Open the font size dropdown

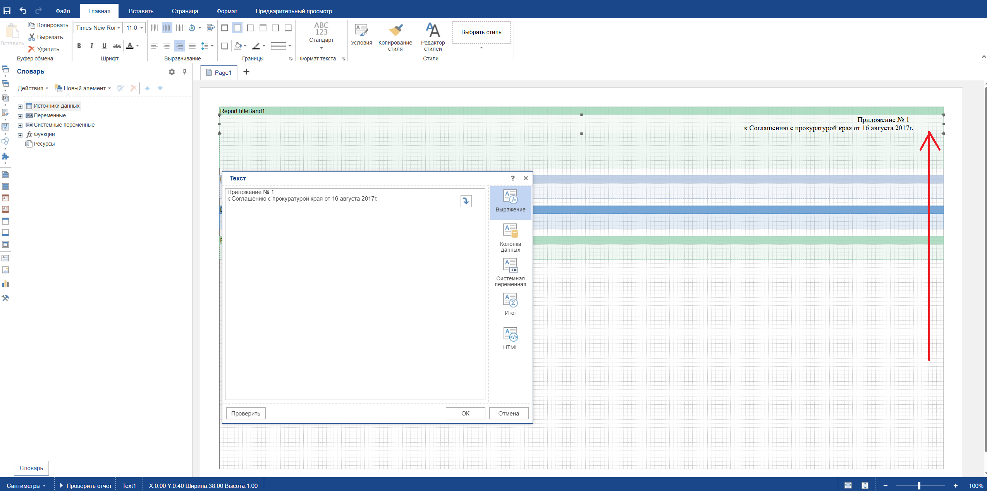pyautogui.click(x=142, y=28)
